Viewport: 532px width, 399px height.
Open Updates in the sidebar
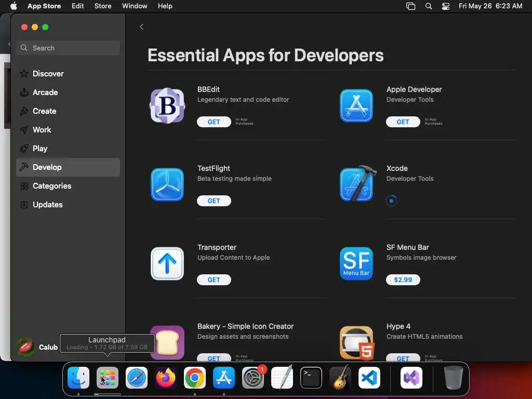coord(68,205)
